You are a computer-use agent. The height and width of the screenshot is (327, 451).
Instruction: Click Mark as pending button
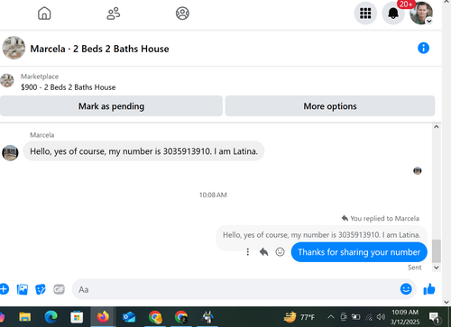coord(111,106)
